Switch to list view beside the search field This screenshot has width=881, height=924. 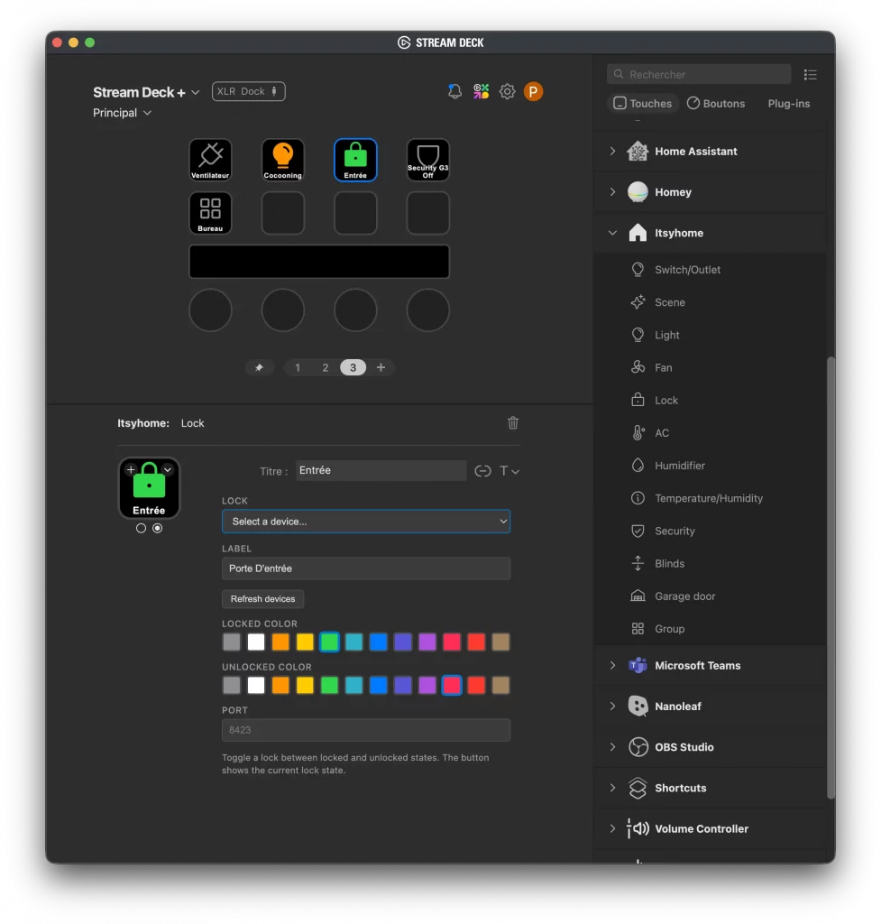tap(810, 74)
